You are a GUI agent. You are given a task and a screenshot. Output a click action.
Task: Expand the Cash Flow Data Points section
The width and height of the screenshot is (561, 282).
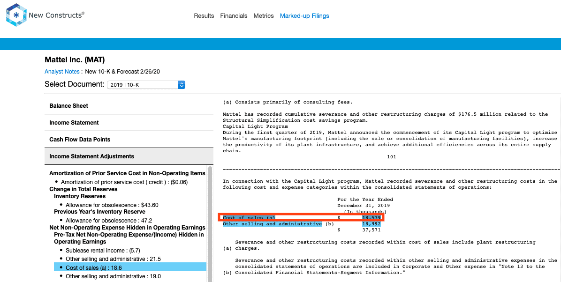(x=129, y=140)
